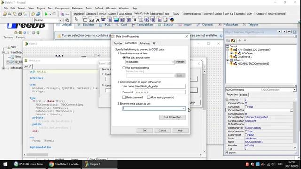301x169 pixels.
Task: Click the Test Connection button
Action: click(173, 117)
